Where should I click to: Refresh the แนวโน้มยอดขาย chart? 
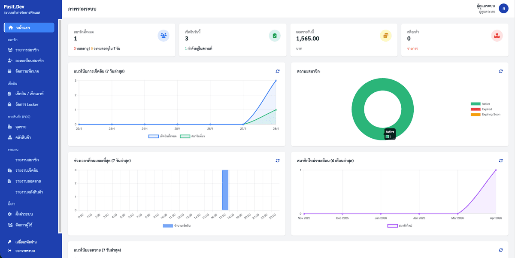pos(501,250)
